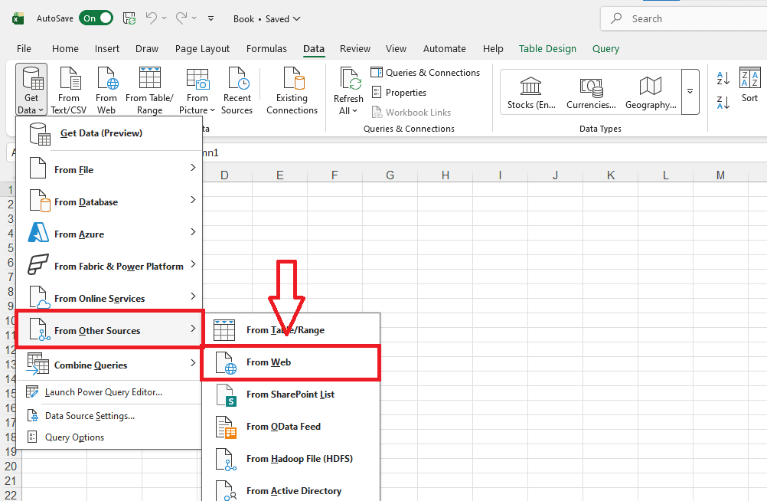The image size is (767, 501).
Task: Switch to the Table Design tab
Action: [547, 48]
